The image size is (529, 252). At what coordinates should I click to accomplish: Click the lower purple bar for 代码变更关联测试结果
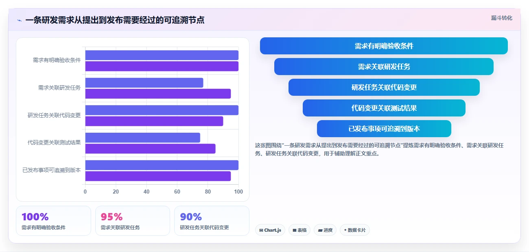(x=150, y=149)
